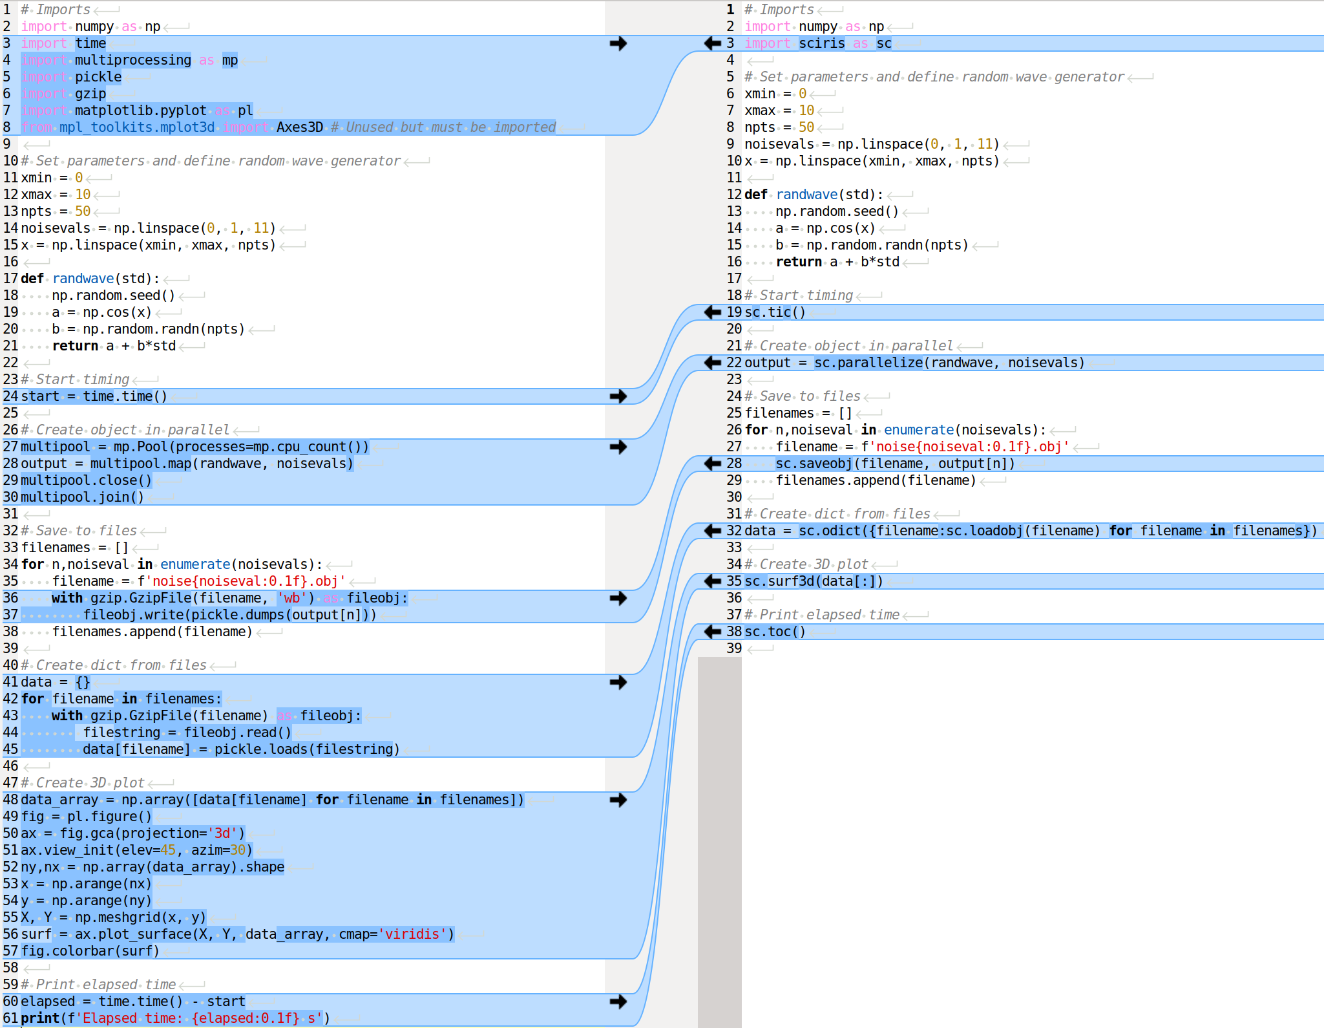
Task: Click right arrow beside 'import time' line
Action: point(618,43)
